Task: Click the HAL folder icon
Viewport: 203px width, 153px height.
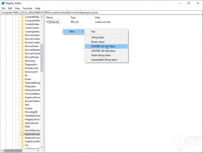Action: pos(22,105)
